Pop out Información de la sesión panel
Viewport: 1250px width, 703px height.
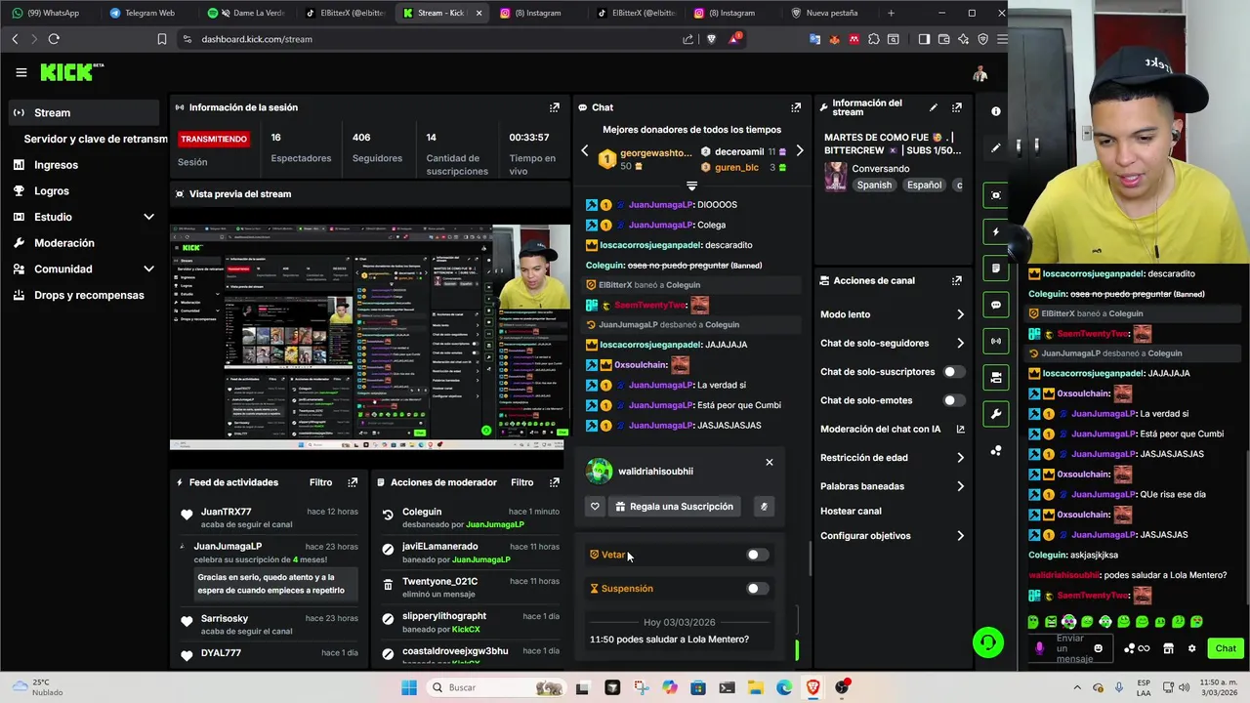tap(554, 107)
